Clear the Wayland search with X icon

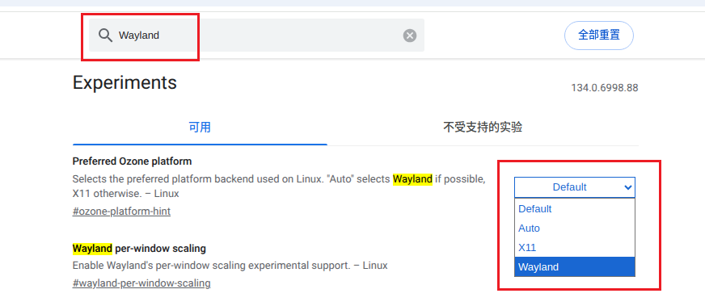coord(410,36)
